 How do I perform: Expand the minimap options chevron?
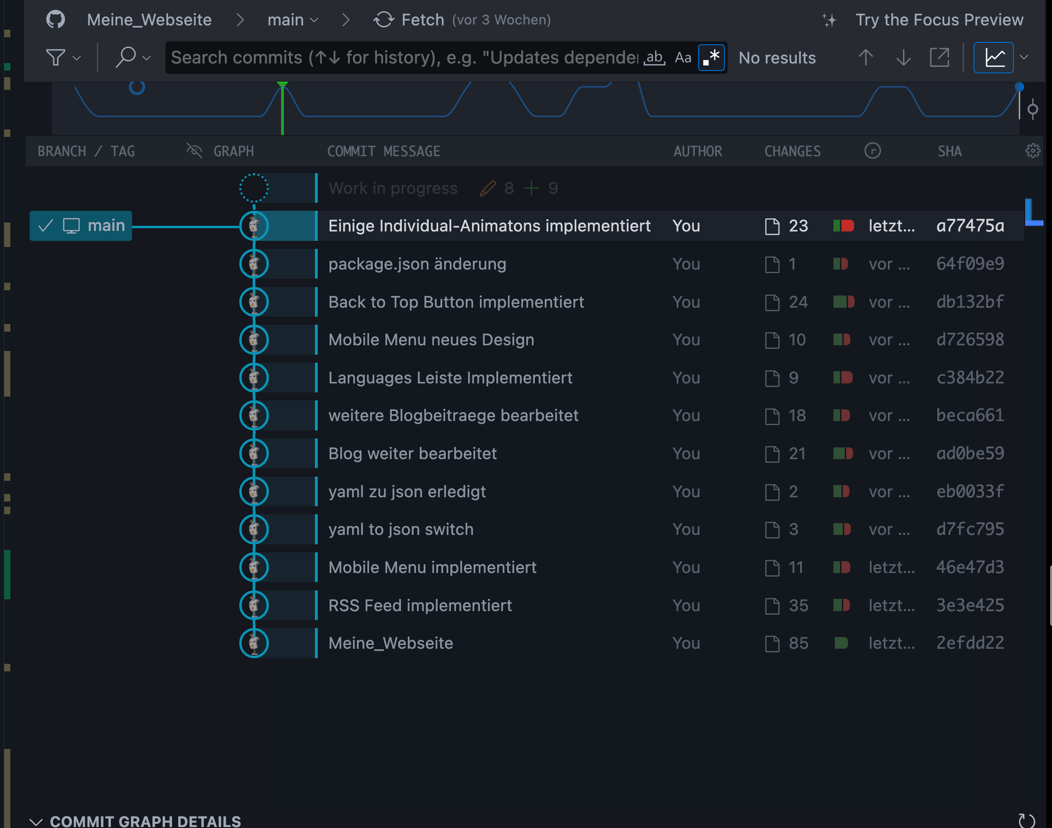(x=1024, y=57)
